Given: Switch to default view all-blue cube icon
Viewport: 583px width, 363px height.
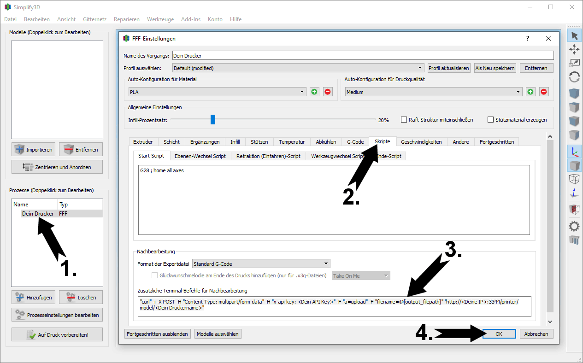Looking at the screenshot, I should click(574, 94).
